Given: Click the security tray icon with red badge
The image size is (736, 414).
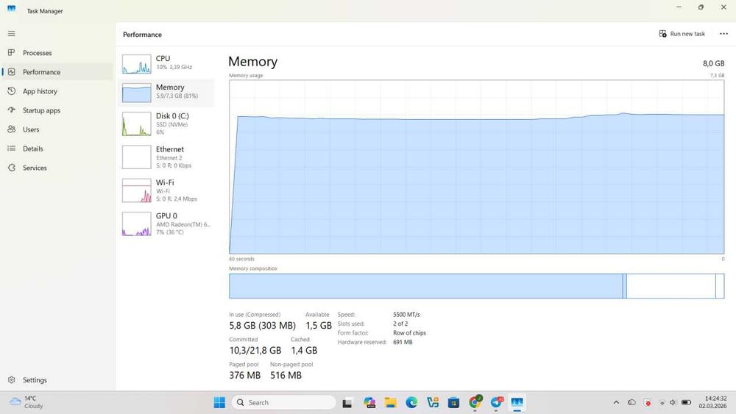Looking at the screenshot, I should [647, 402].
